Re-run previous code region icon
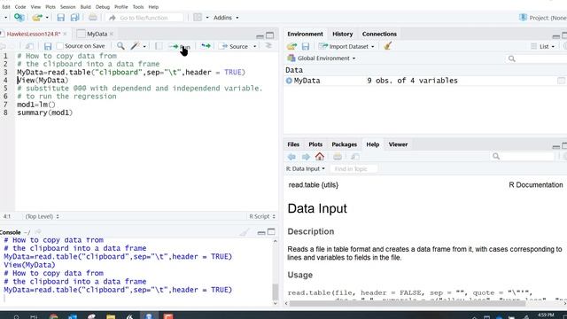 click(206, 46)
